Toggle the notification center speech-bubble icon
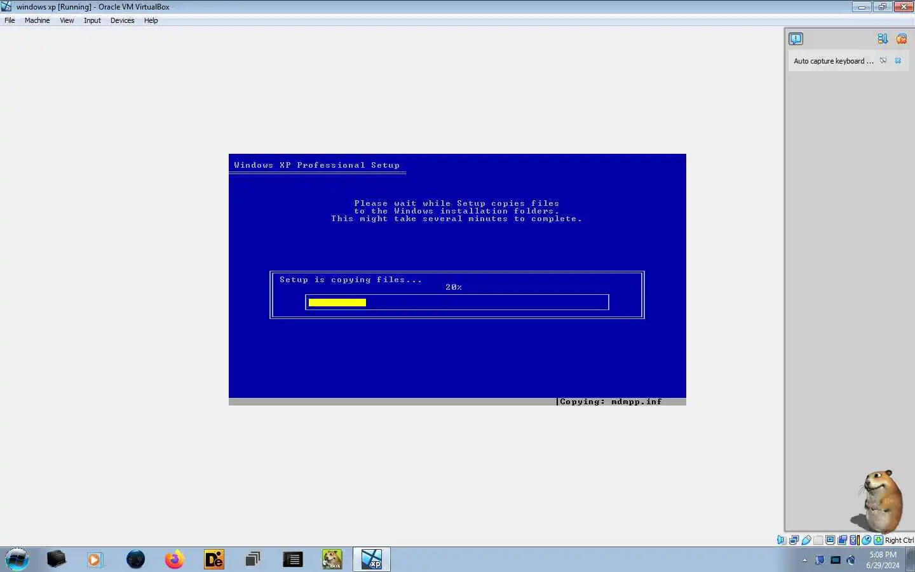 (x=796, y=39)
